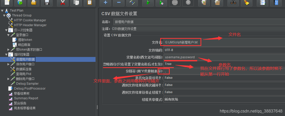The image size is (285, 116).
Task: Select Summary Report in test plan tree
Action: pos(26,98)
